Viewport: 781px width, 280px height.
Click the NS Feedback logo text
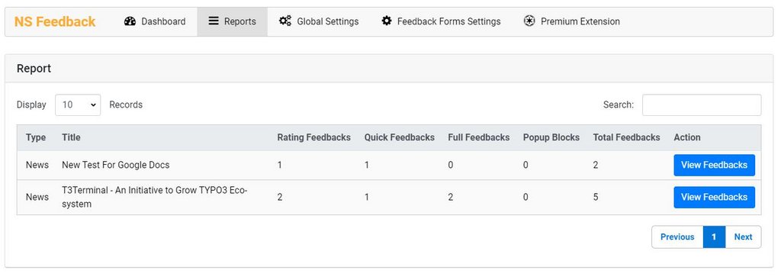(x=55, y=21)
